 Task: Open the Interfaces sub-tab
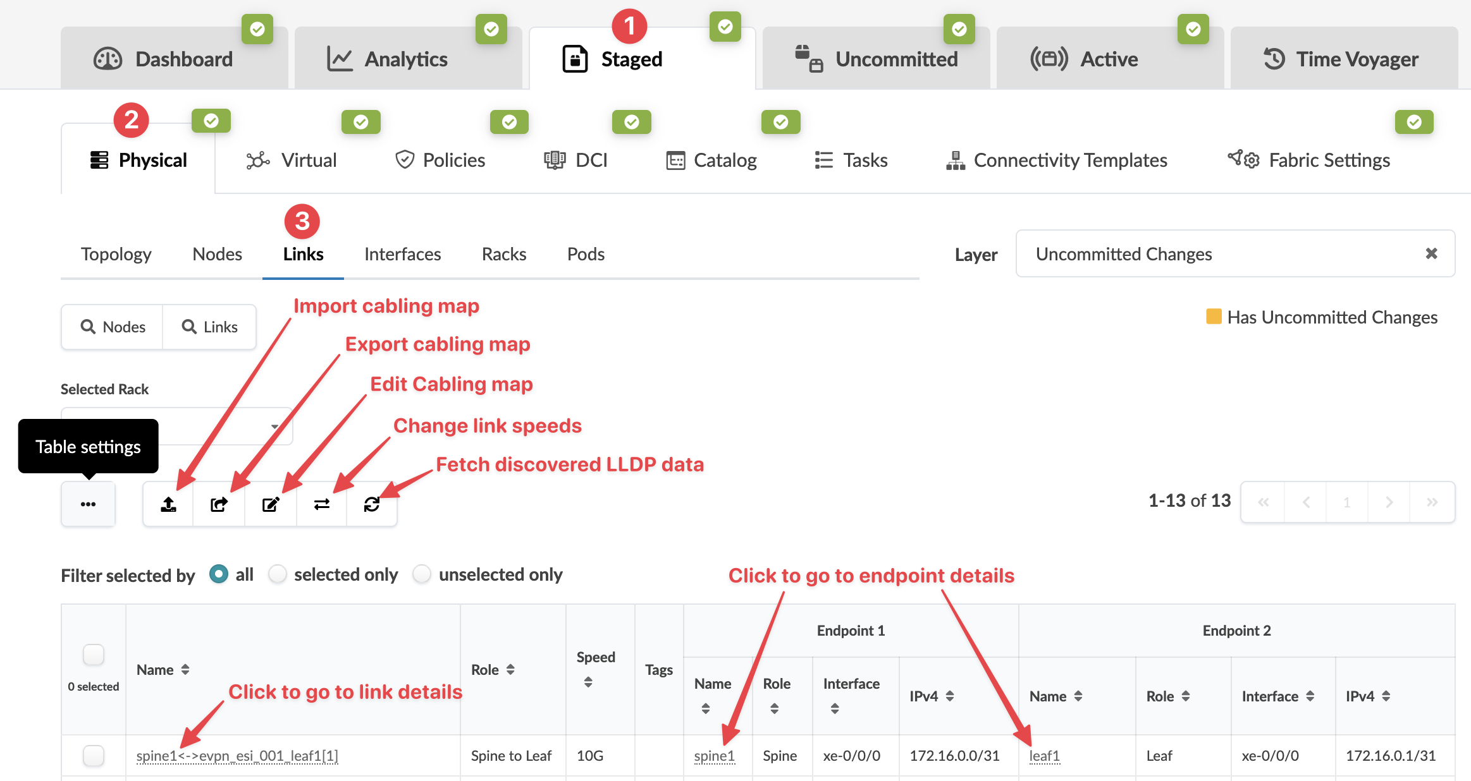coord(402,254)
